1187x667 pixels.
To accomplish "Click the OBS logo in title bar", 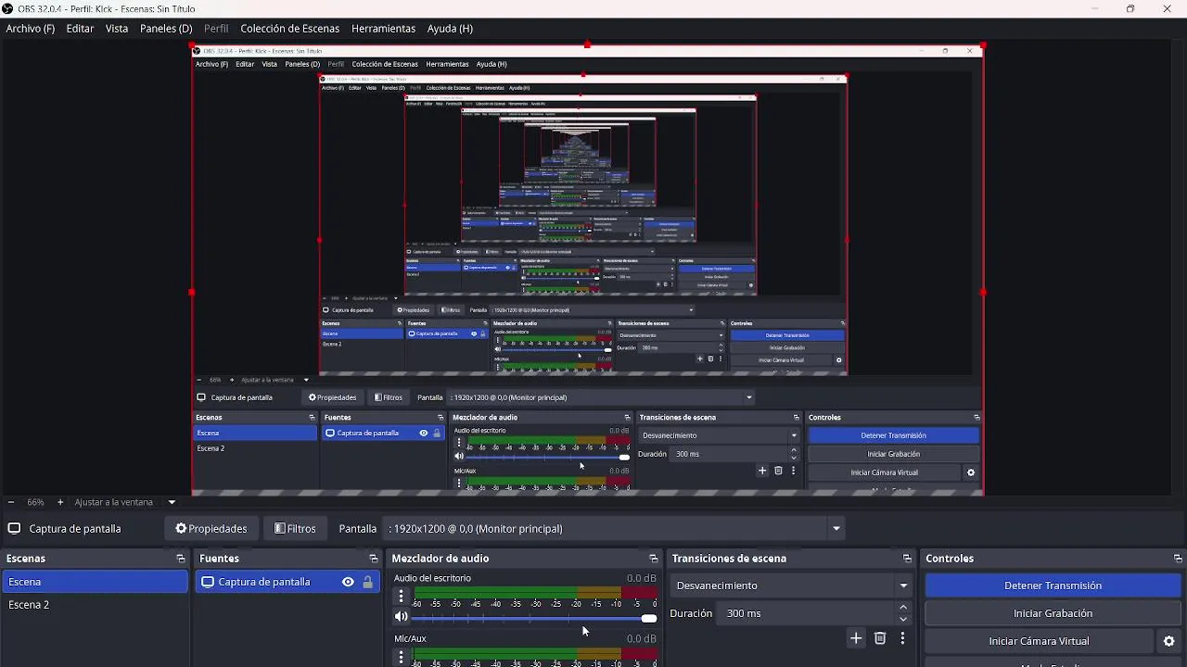I will coord(7,9).
